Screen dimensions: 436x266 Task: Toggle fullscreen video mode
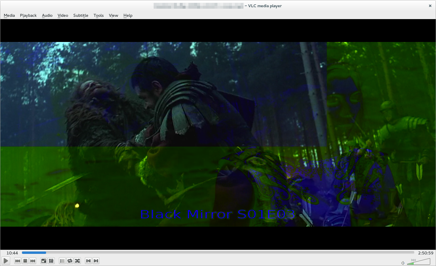click(43, 261)
